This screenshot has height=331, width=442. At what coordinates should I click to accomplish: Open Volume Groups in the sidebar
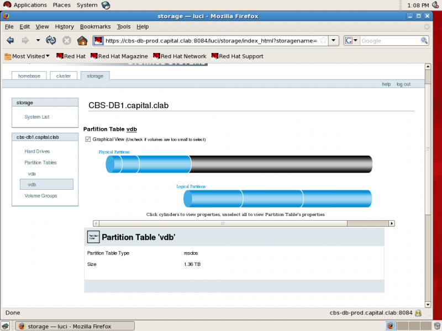tap(40, 196)
